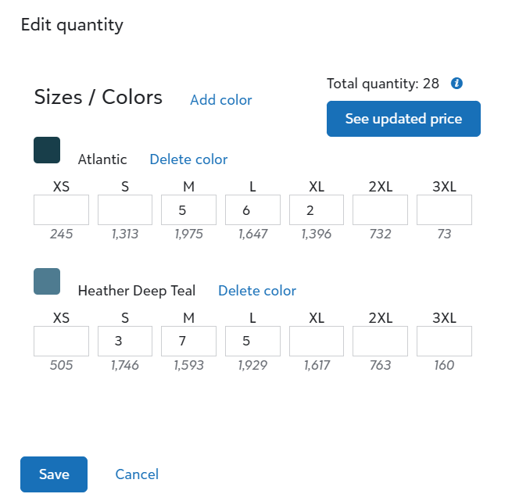
Task: Focus Heather Deep Teal 2XL field
Action: 380,341
